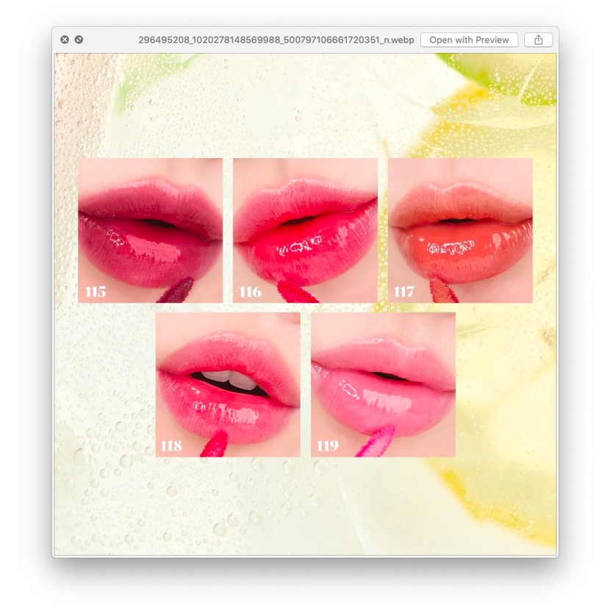Image resolution: width=610 pixels, height=610 pixels.
Task: Click the .webp filename in the title bar
Action: coord(276,40)
